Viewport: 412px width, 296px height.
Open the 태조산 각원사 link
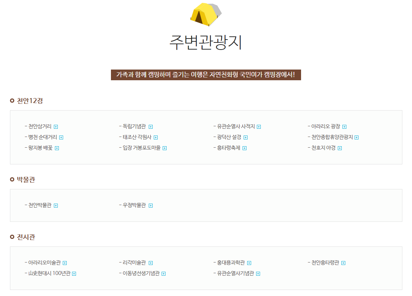click(138, 137)
